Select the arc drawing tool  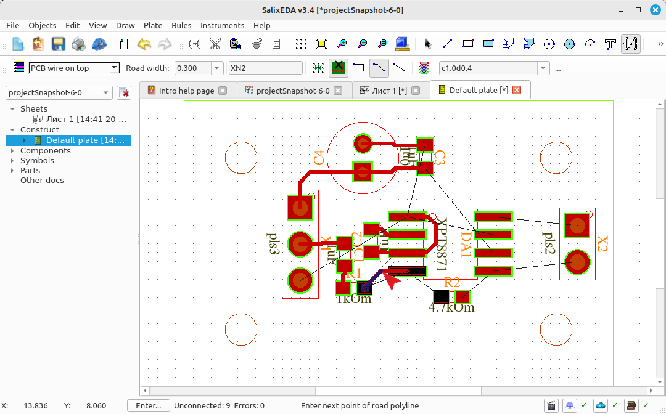tap(590, 44)
